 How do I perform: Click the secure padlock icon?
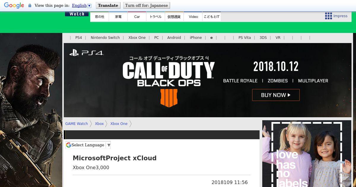click(30, 6)
